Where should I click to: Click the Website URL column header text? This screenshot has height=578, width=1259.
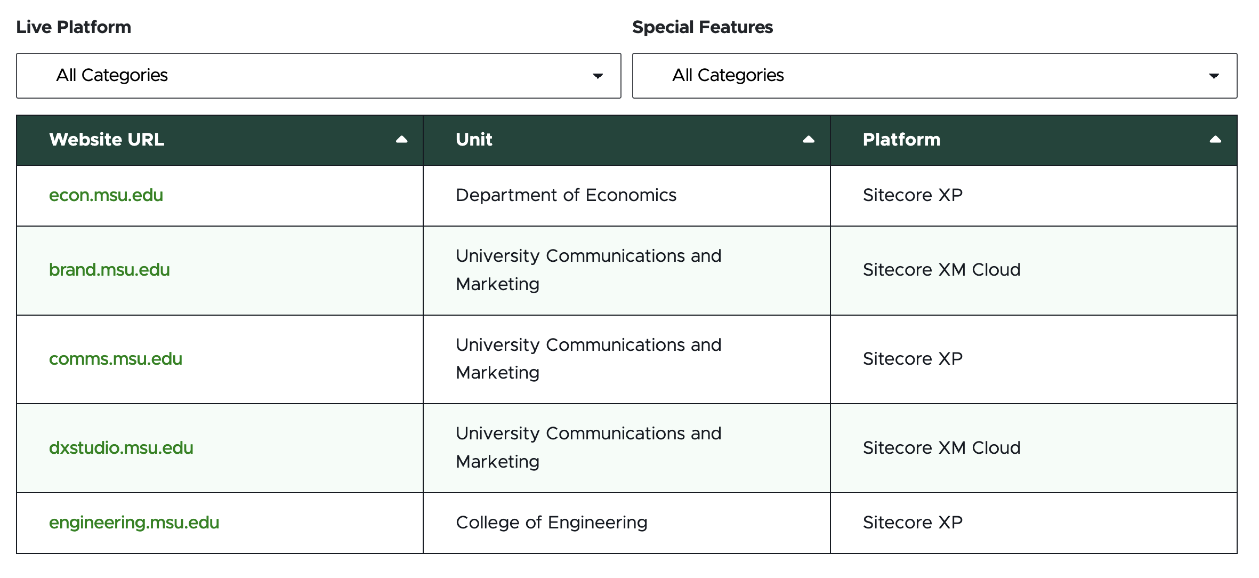pos(107,140)
